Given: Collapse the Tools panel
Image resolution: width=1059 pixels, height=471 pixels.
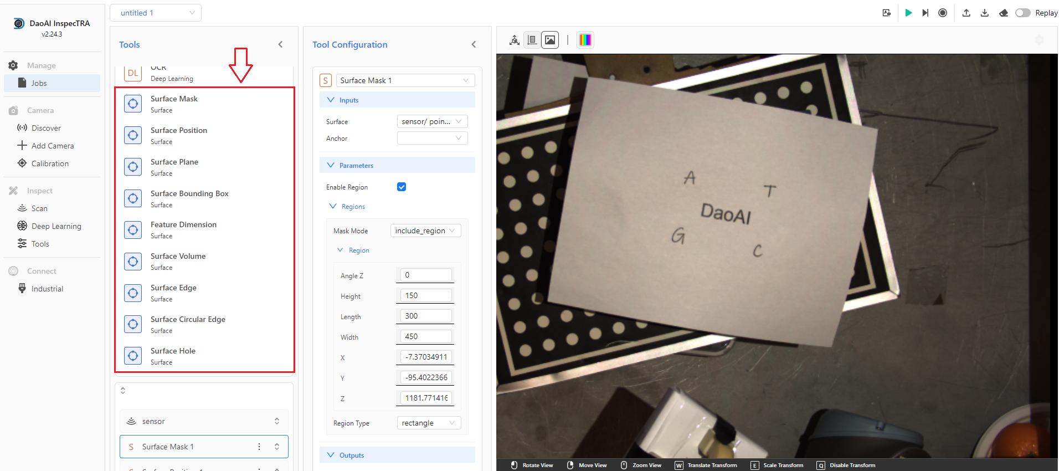Looking at the screenshot, I should 280,44.
